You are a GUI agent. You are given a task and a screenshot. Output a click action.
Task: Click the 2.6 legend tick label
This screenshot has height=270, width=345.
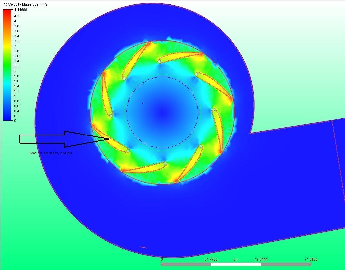[x=17, y=56]
